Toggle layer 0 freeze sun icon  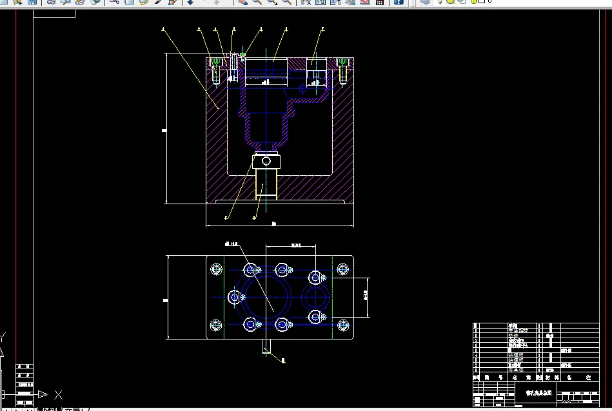[x=450, y=1]
